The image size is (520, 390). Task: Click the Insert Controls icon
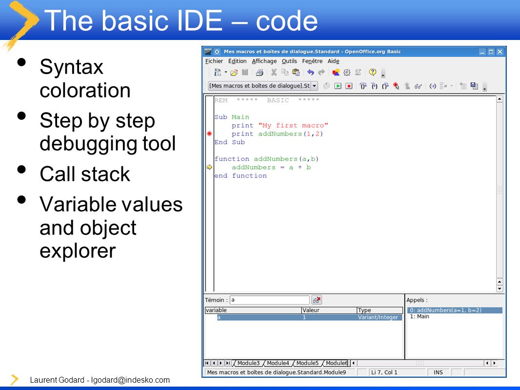tap(443, 86)
